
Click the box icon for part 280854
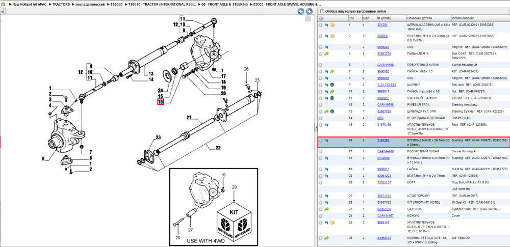(x=332, y=36)
